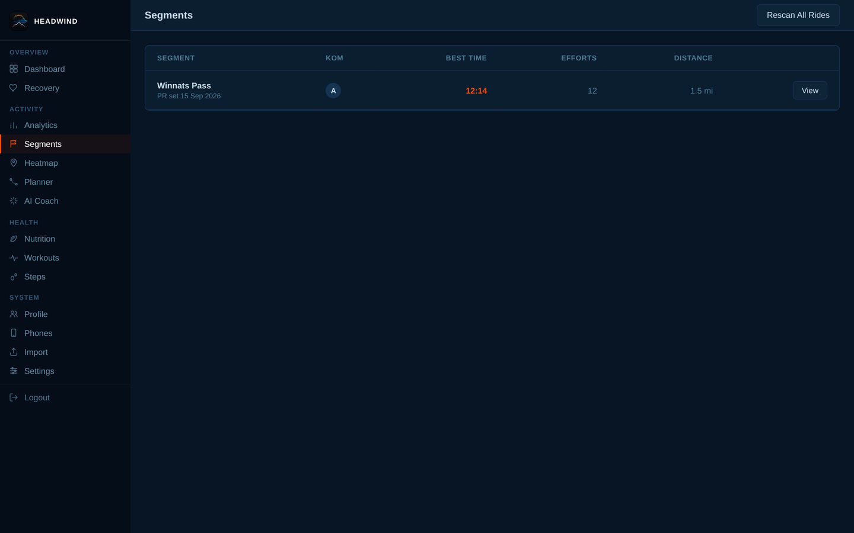854x533 pixels.
Task: Click the efforts count 12
Action: tap(592, 91)
